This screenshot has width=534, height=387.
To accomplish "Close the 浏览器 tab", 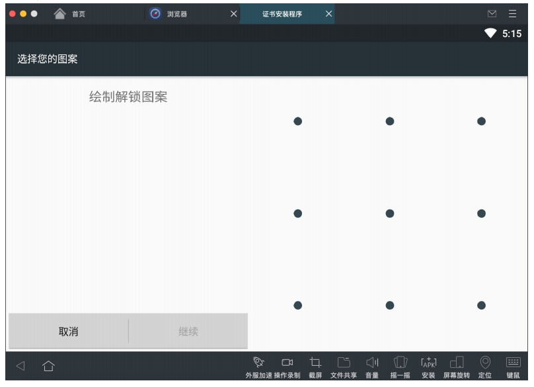I will click(x=234, y=14).
